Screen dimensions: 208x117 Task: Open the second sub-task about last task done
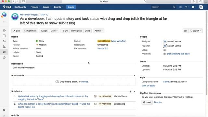pos(54,105)
